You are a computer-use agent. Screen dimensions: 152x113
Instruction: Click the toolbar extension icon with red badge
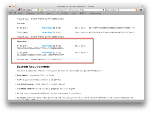click(19, 10)
